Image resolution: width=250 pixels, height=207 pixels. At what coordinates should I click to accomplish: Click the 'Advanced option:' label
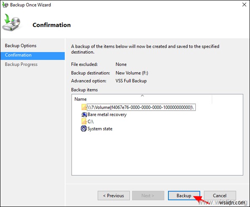tap(89, 81)
